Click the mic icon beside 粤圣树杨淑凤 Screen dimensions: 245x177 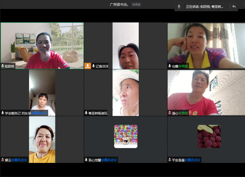86,113
